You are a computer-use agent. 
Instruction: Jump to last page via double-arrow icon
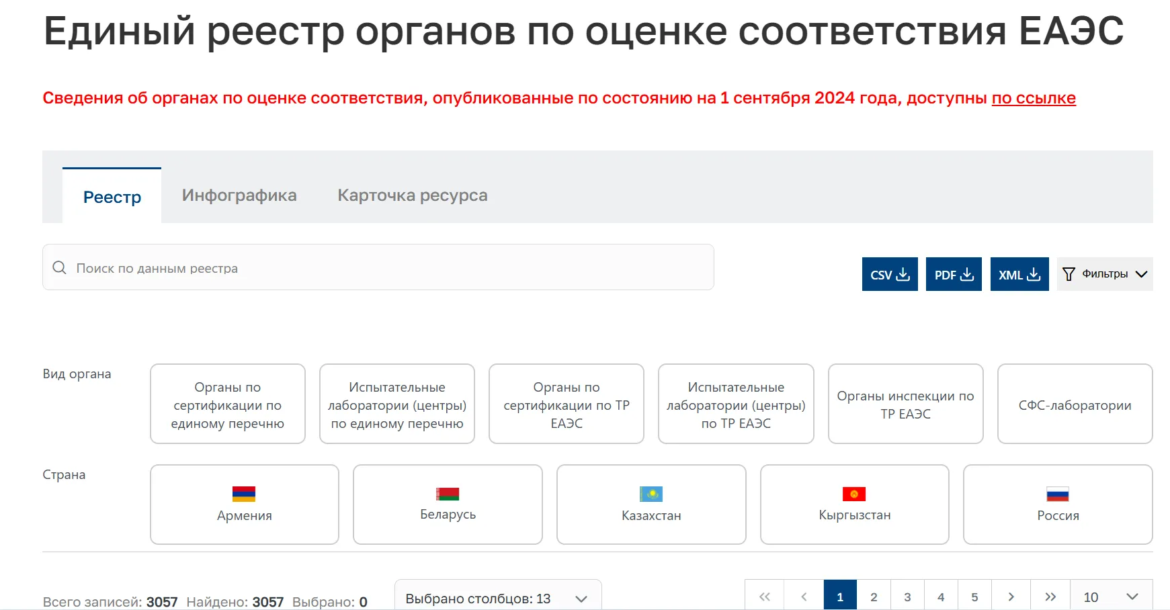pyautogui.click(x=1051, y=595)
